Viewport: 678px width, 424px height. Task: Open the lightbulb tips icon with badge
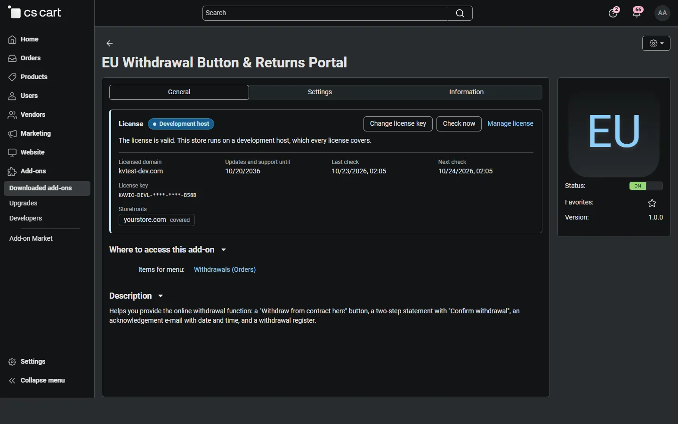(614, 12)
